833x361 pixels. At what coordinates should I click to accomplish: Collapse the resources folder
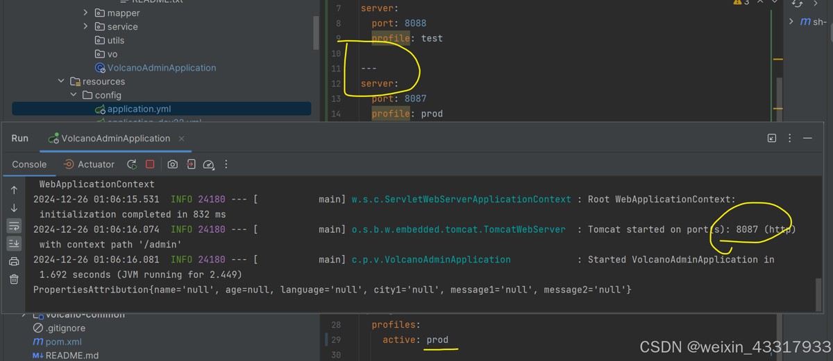(62, 81)
